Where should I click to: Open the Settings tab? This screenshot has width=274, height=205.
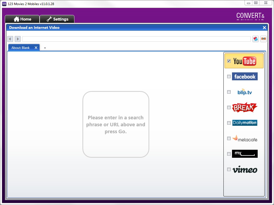57,19
